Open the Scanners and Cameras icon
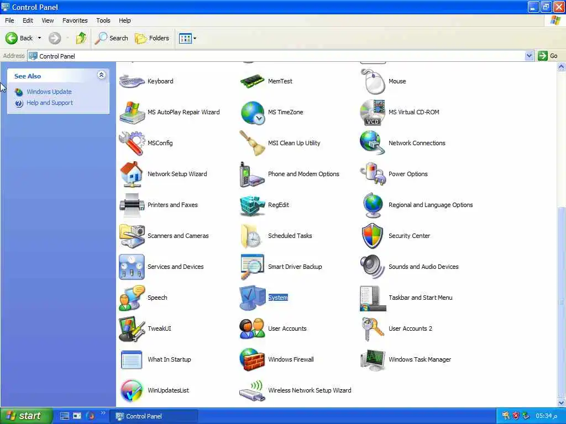 point(132,236)
